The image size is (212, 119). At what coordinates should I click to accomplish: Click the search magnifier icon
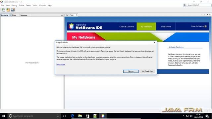(185, 5)
